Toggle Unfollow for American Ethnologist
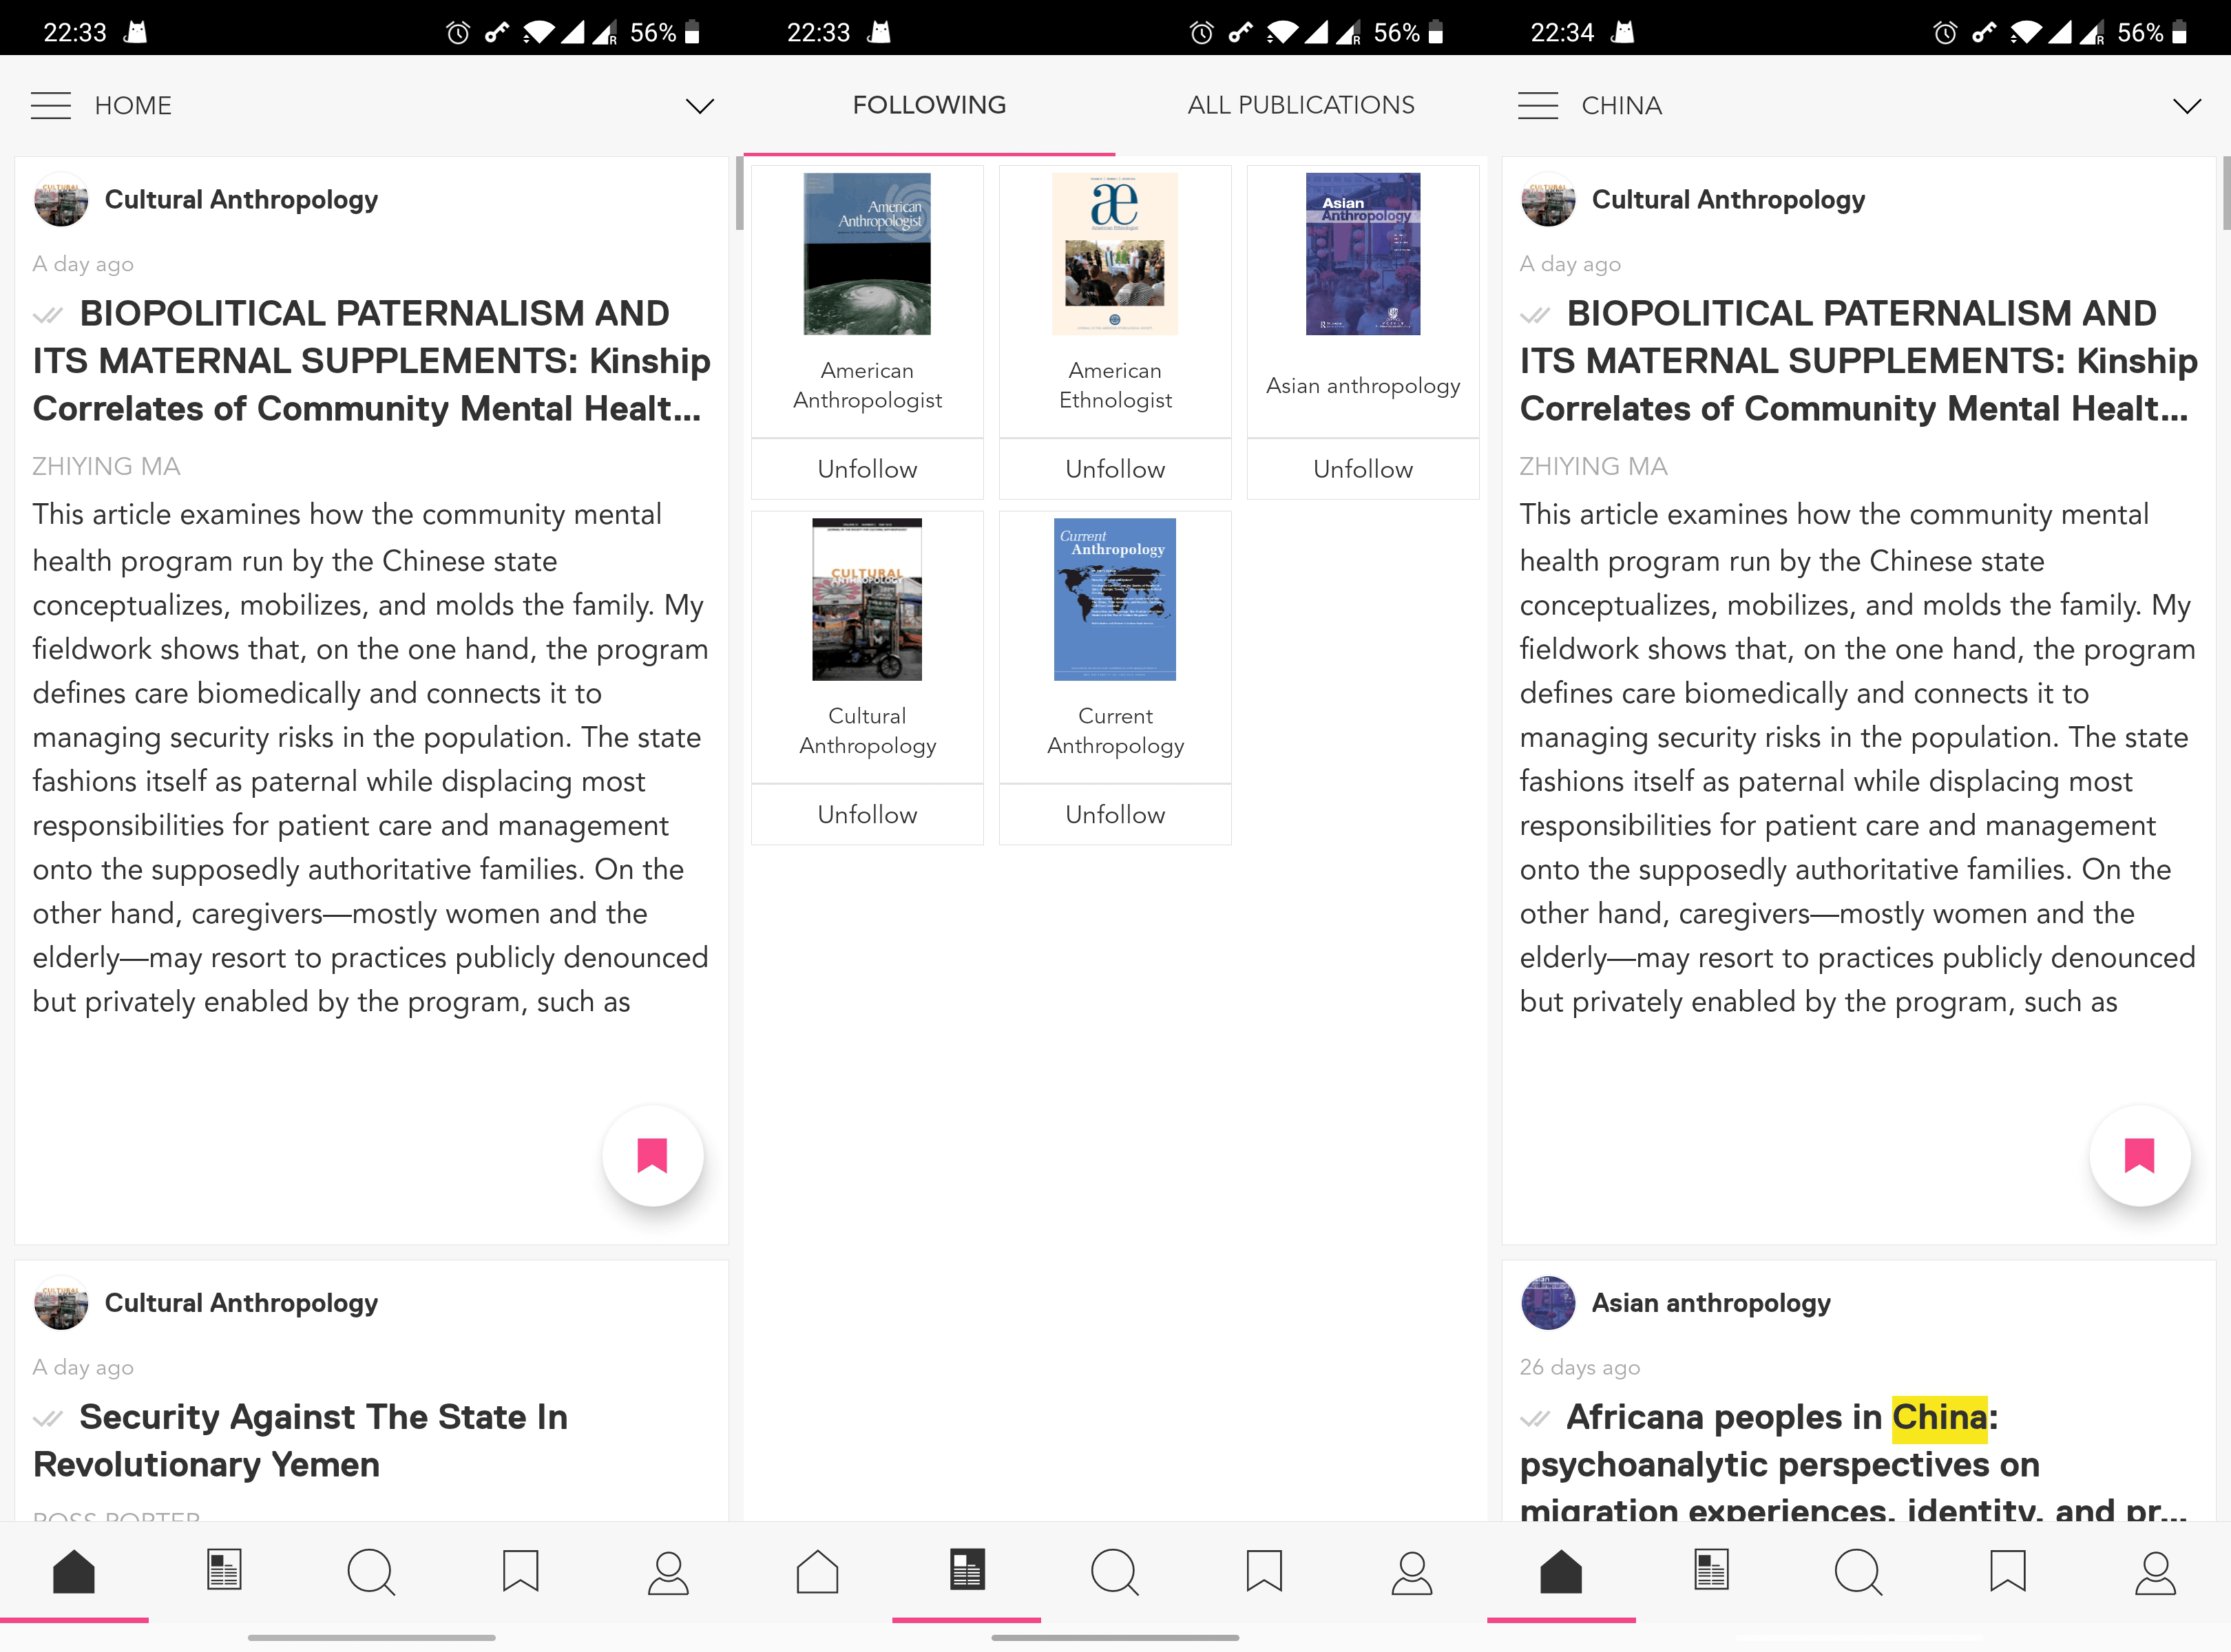Viewport: 2231px width, 1652px height. point(1115,467)
